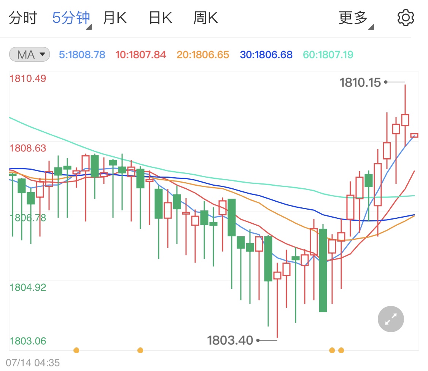Click the axis label 1804.92
The width and height of the screenshot is (428, 371).
pos(28,287)
